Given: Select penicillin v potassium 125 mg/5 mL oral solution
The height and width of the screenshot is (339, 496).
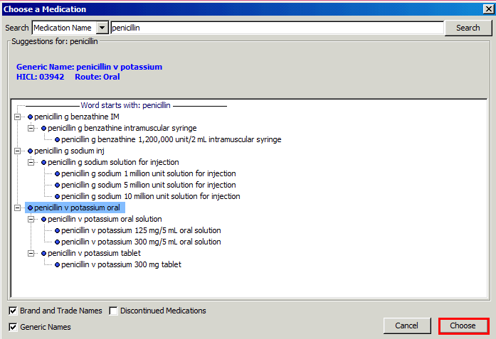Looking at the screenshot, I should (141, 230).
